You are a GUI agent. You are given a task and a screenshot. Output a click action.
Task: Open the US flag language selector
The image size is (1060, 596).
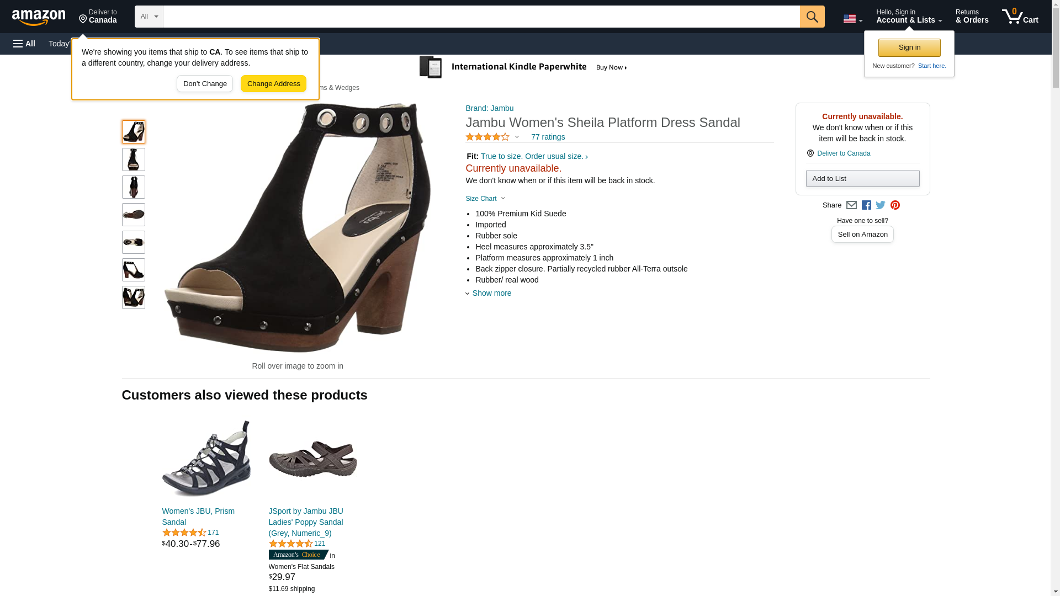click(x=853, y=19)
